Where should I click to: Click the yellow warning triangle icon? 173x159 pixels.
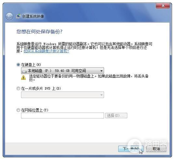click(x=23, y=78)
